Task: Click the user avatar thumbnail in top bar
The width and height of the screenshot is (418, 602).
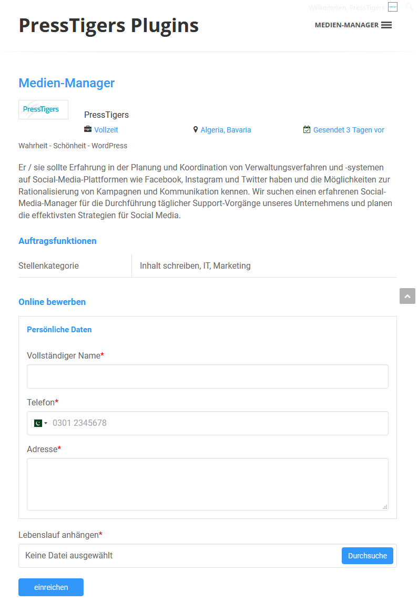Action: tap(393, 7)
